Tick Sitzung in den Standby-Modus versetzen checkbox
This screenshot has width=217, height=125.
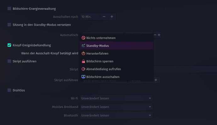coord(9,25)
